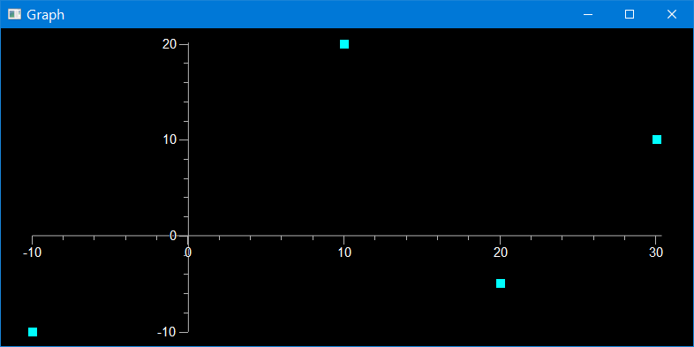Viewport: 694px width, 347px height.
Task: Click the Graph window app icon
Action: (14, 15)
